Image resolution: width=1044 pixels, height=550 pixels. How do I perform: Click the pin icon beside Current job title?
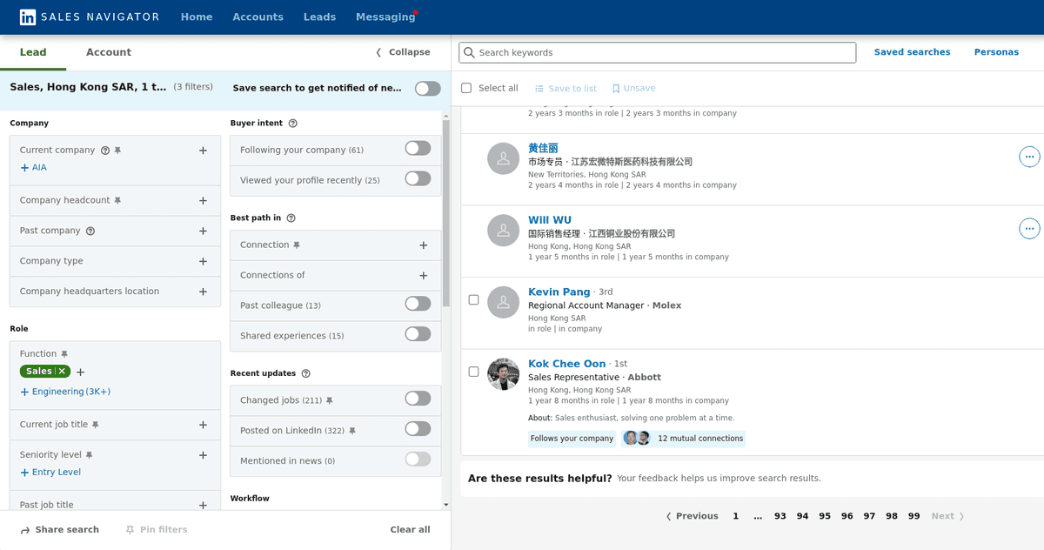pyautogui.click(x=96, y=425)
